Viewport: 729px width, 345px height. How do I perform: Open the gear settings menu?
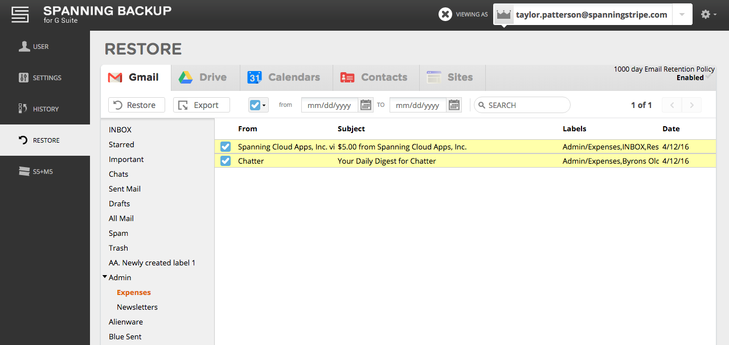point(708,15)
